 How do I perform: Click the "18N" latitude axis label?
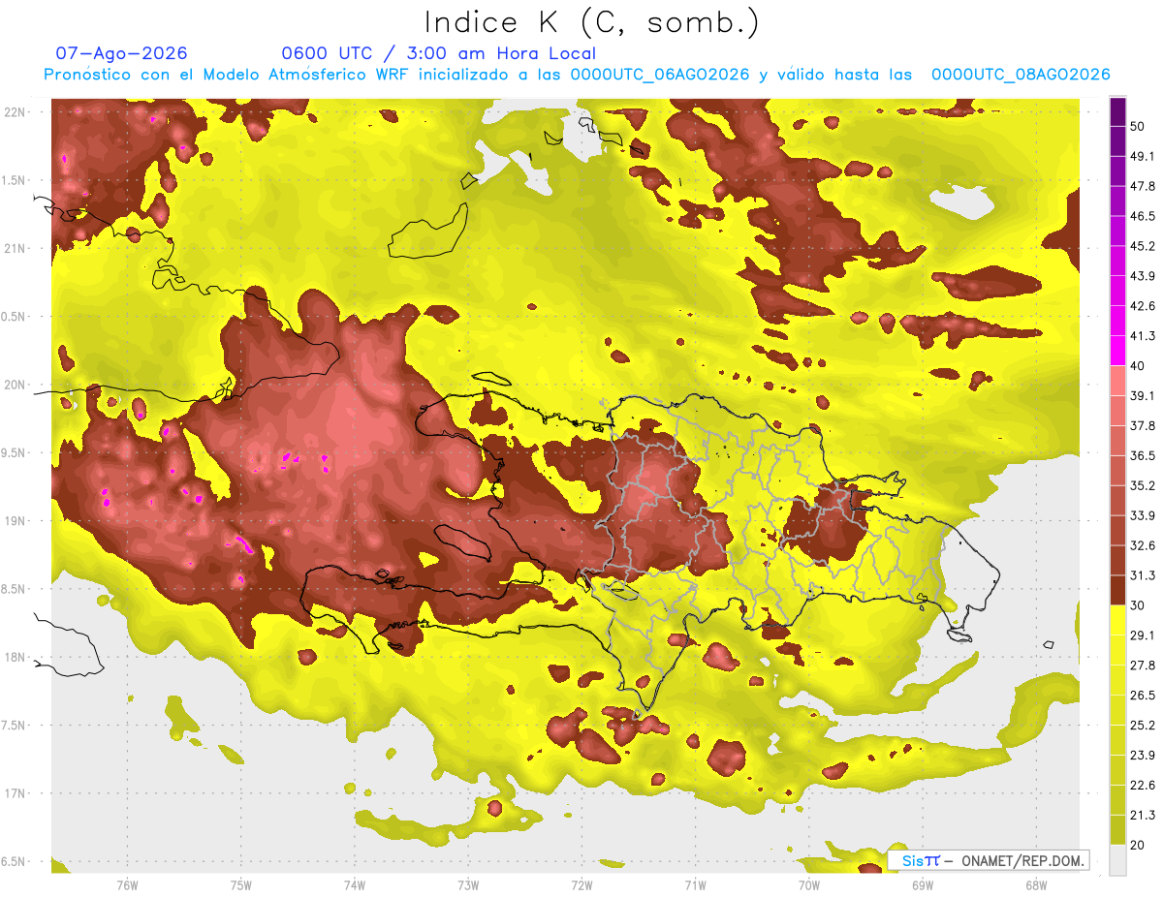pyautogui.click(x=16, y=658)
